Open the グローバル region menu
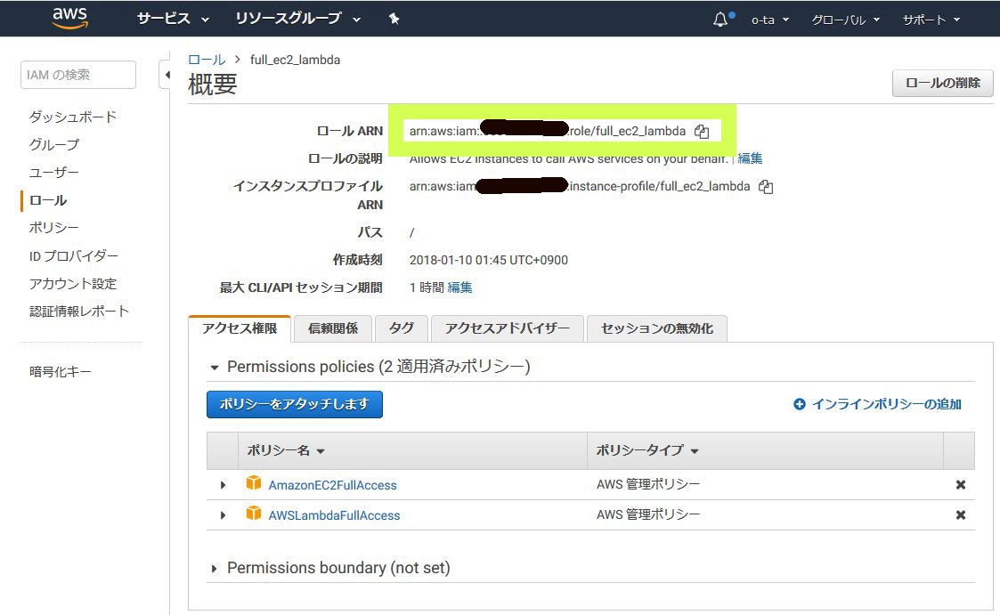Viewport: 1000px width, 615px height. click(x=846, y=20)
